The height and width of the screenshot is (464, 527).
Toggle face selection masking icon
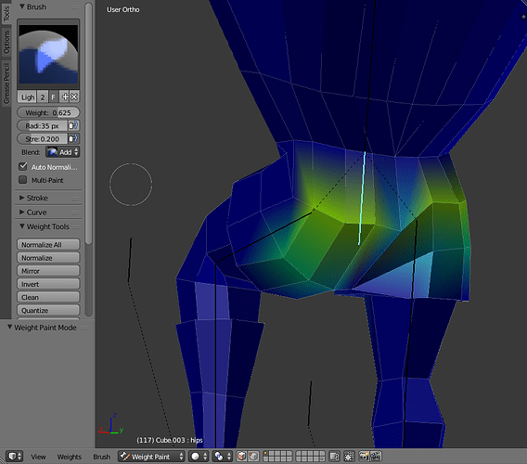241,457
